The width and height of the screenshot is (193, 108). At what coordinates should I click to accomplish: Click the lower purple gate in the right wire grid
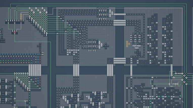(x=184, y=82)
